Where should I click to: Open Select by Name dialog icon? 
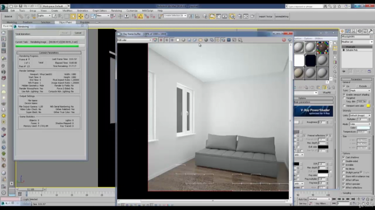point(60,16)
